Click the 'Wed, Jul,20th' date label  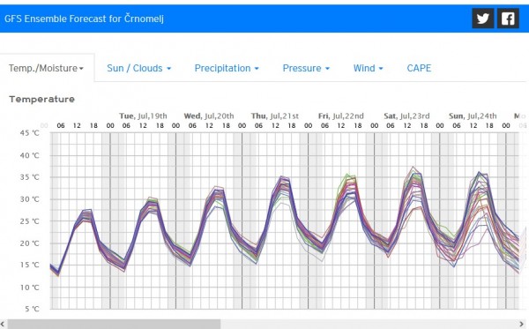coord(209,116)
